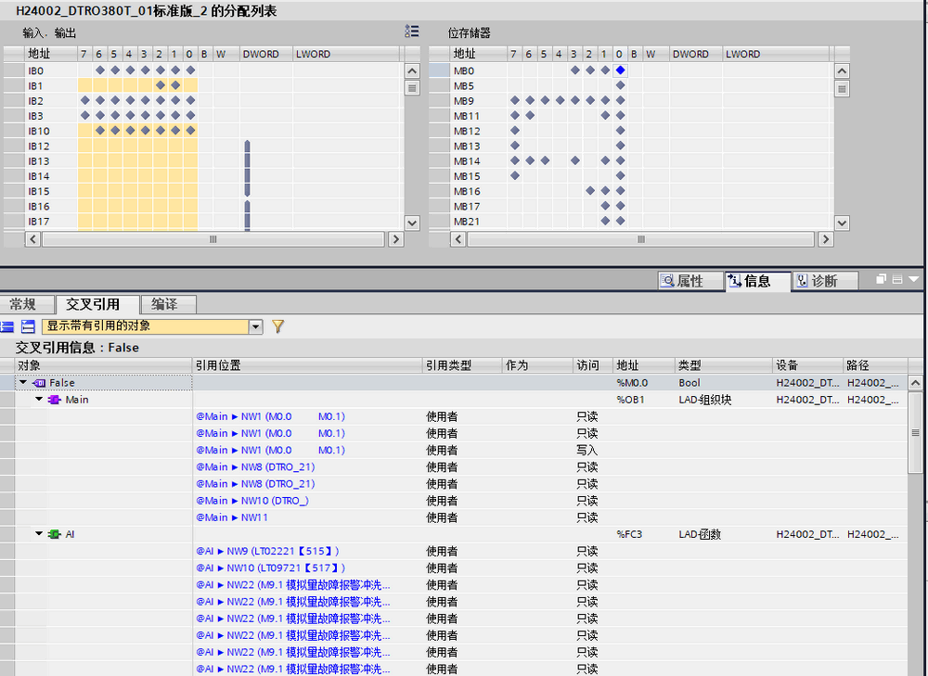Click the AI function block icon
Viewport: 928px width, 676px height.
55,534
